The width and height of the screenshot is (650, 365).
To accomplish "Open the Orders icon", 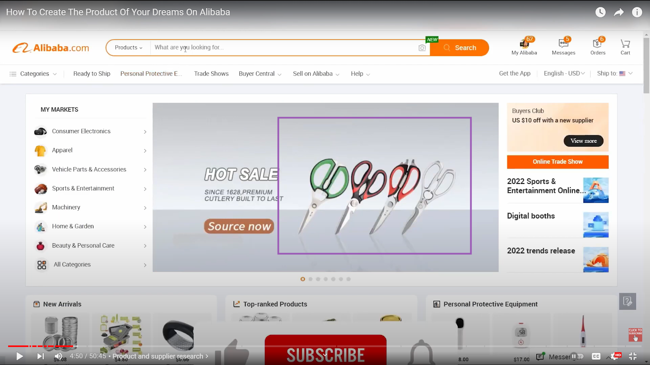I will 598,47.
